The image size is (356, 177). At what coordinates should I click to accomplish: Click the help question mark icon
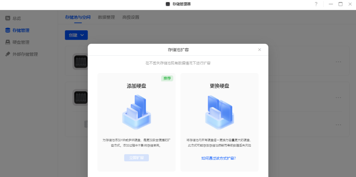pyautogui.click(x=316, y=4)
